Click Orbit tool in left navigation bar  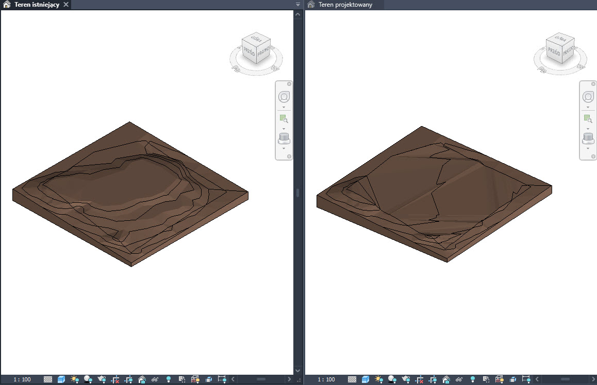click(x=284, y=138)
